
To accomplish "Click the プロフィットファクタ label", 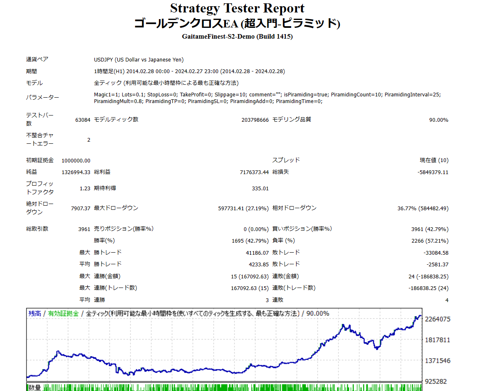I will pos(40,188).
